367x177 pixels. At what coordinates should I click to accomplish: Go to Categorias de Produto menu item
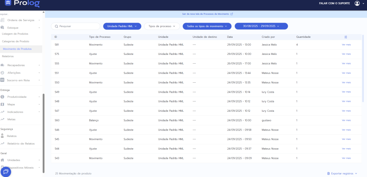[x=15, y=41]
